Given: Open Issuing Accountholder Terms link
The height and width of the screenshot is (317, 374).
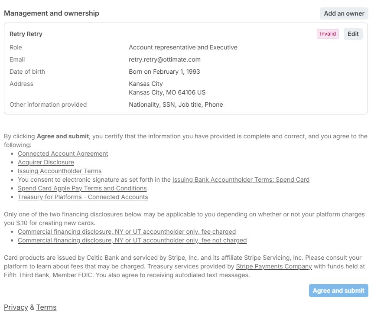Looking at the screenshot, I should (60, 171).
